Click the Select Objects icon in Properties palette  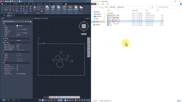click(x=28, y=22)
